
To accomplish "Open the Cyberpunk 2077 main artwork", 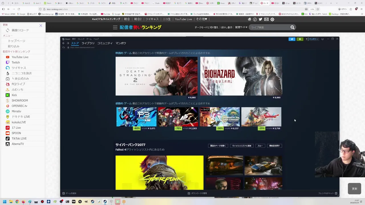I will click(159, 173).
